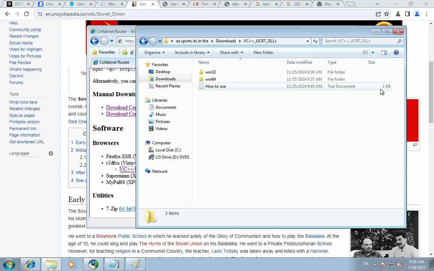Go back in Collabnet Router window
This screenshot has height=271, width=434.
94,41
